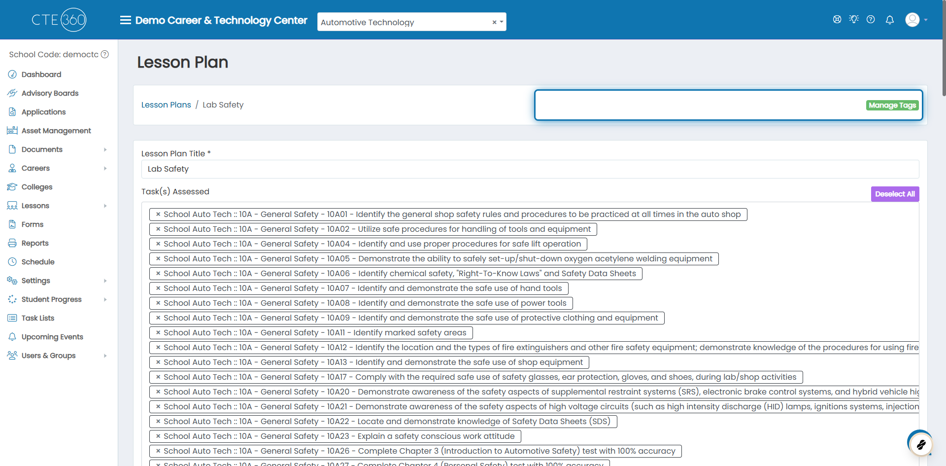Remove the 10A22 Safety Data Sheets task
Screen dimensions: 946x466
coord(158,422)
